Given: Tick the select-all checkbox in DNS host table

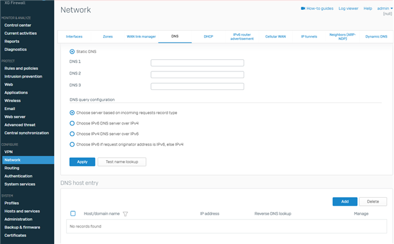Looking at the screenshot, I should tap(73, 213).
